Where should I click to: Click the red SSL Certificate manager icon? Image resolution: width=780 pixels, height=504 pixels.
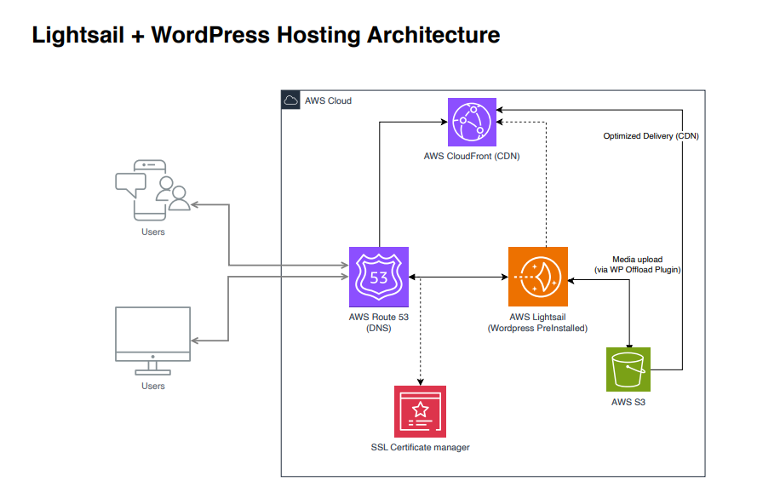coord(421,411)
